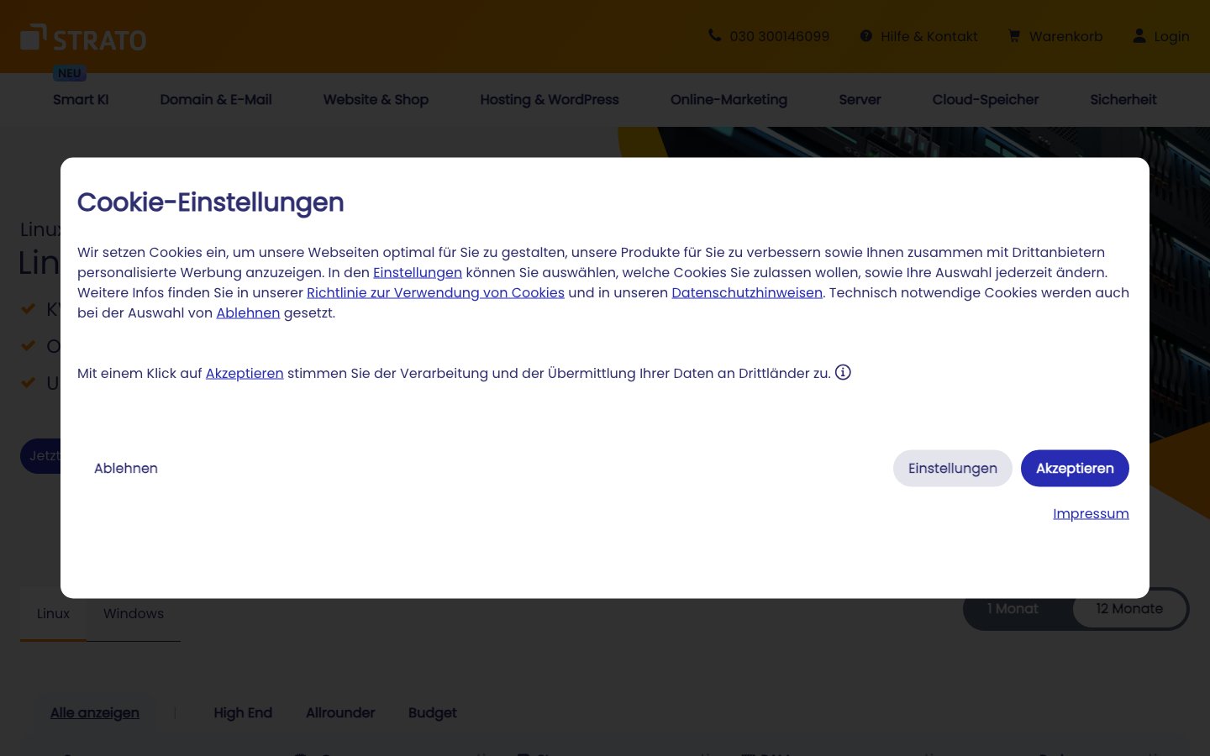This screenshot has height=756, width=1210.
Task: Click inline Akzeptieren link in paragraph
Action: [245, 373]
